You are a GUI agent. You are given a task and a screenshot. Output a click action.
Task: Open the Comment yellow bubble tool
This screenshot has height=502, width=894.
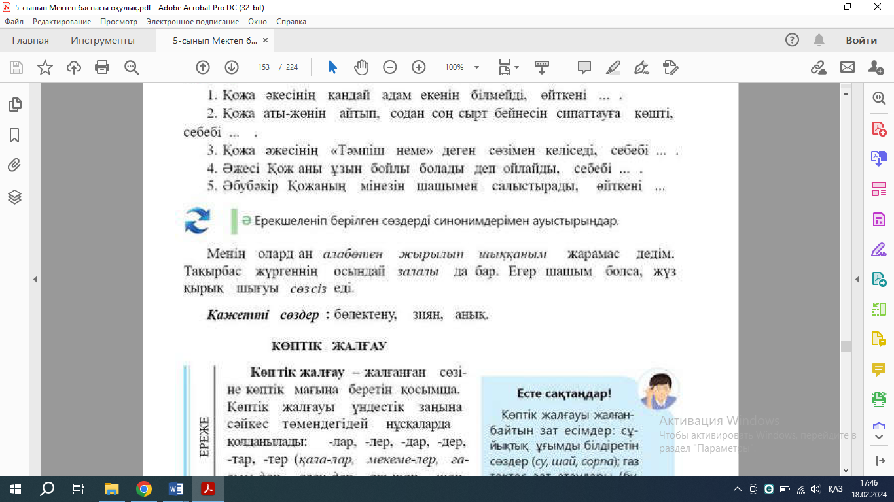click(878, 369)
